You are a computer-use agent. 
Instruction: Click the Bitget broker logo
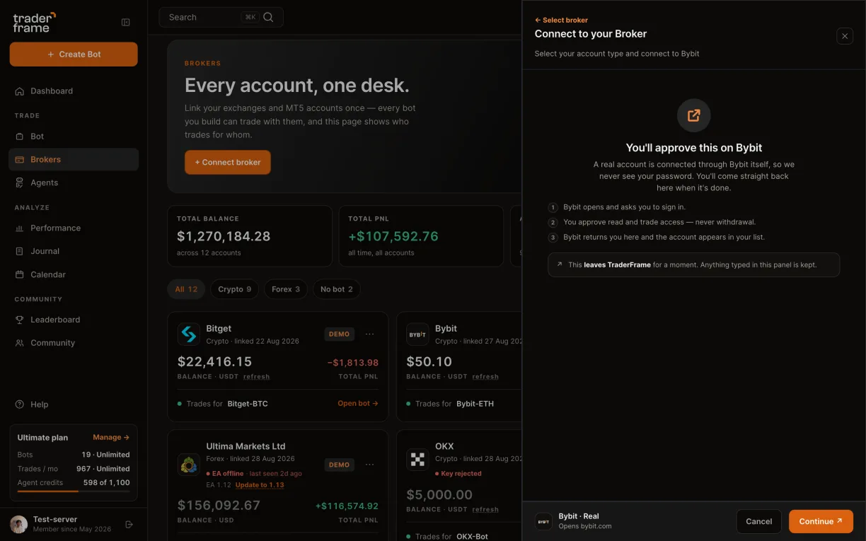tap(189, 335)
